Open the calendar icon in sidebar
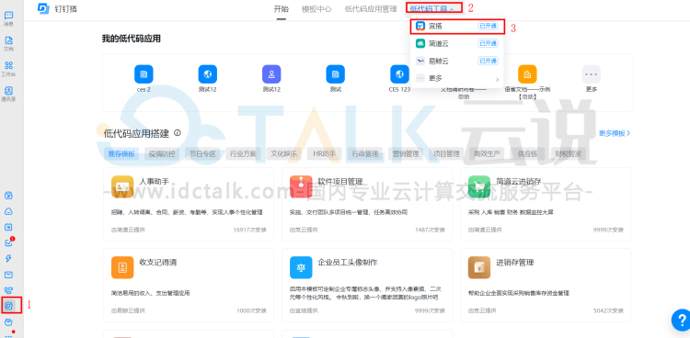Screen dimensions: 690x338 8,227
